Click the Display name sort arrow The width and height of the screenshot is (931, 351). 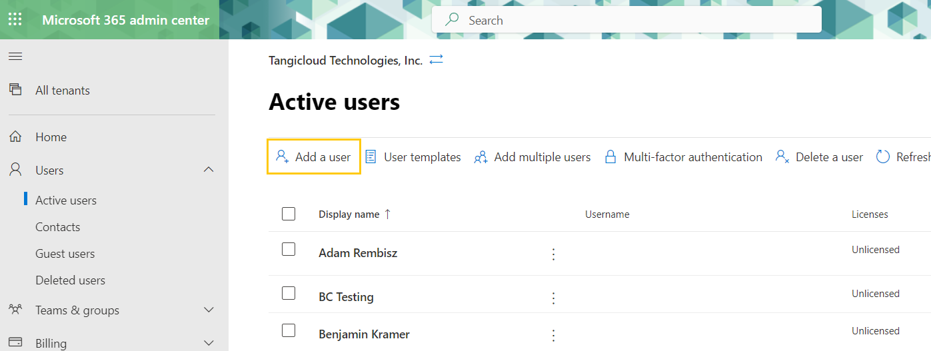coord(387,214)
